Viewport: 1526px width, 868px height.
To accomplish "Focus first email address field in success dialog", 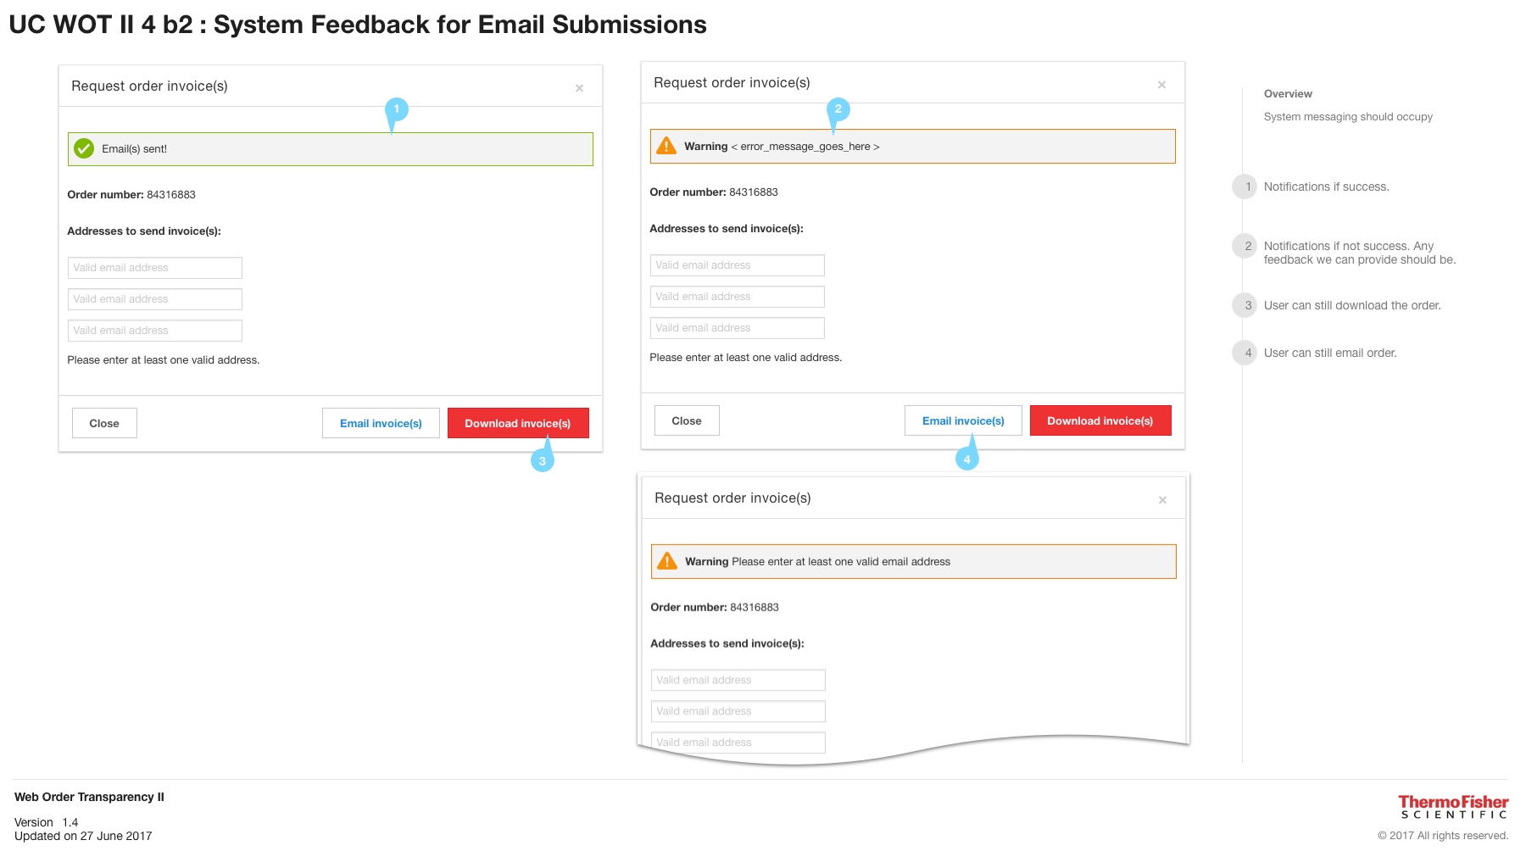I will (154, 268).
